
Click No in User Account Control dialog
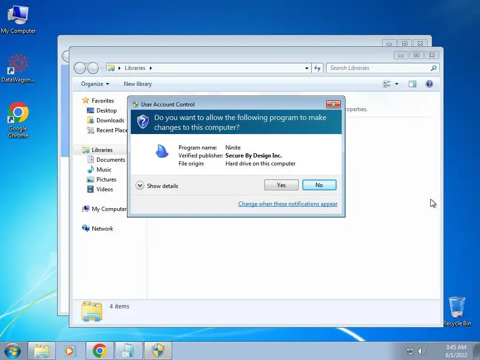[319, 185]
